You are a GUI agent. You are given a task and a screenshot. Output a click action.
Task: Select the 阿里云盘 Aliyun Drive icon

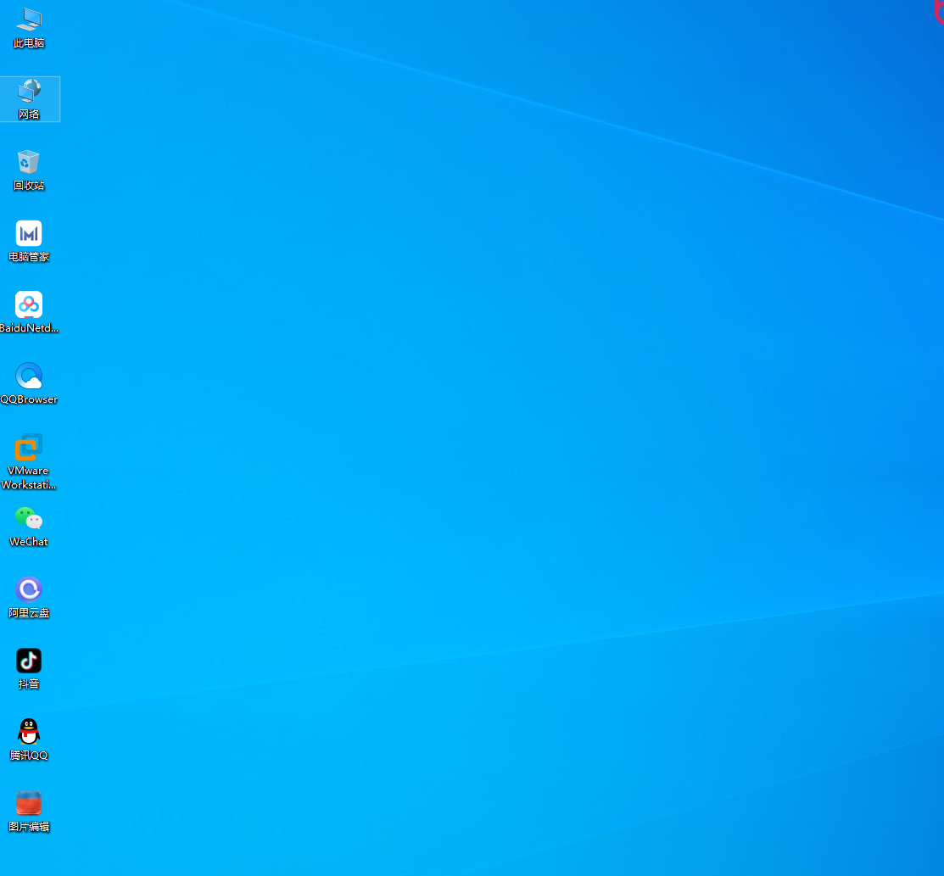[29, 589]
